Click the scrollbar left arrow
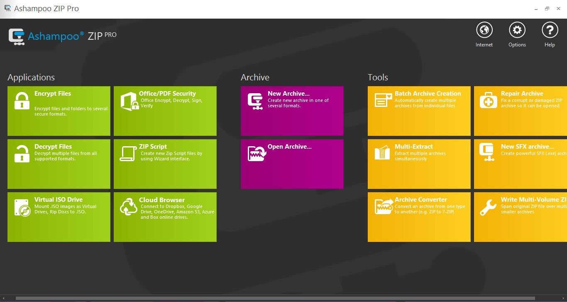 pyautogui.click(x=4, y=298)
